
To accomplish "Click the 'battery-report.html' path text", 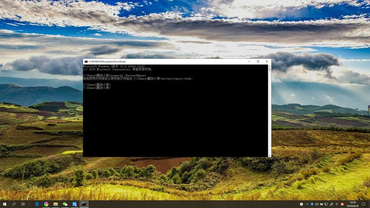I will pos(177,79).
